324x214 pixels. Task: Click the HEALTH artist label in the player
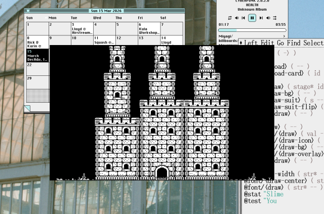click(252, 5)
